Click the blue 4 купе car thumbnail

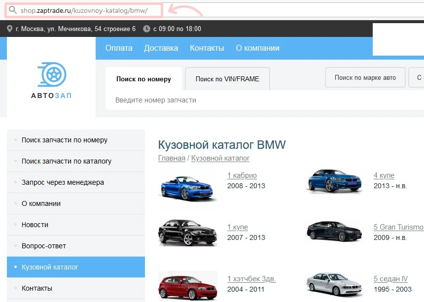[x=334, y=181]
